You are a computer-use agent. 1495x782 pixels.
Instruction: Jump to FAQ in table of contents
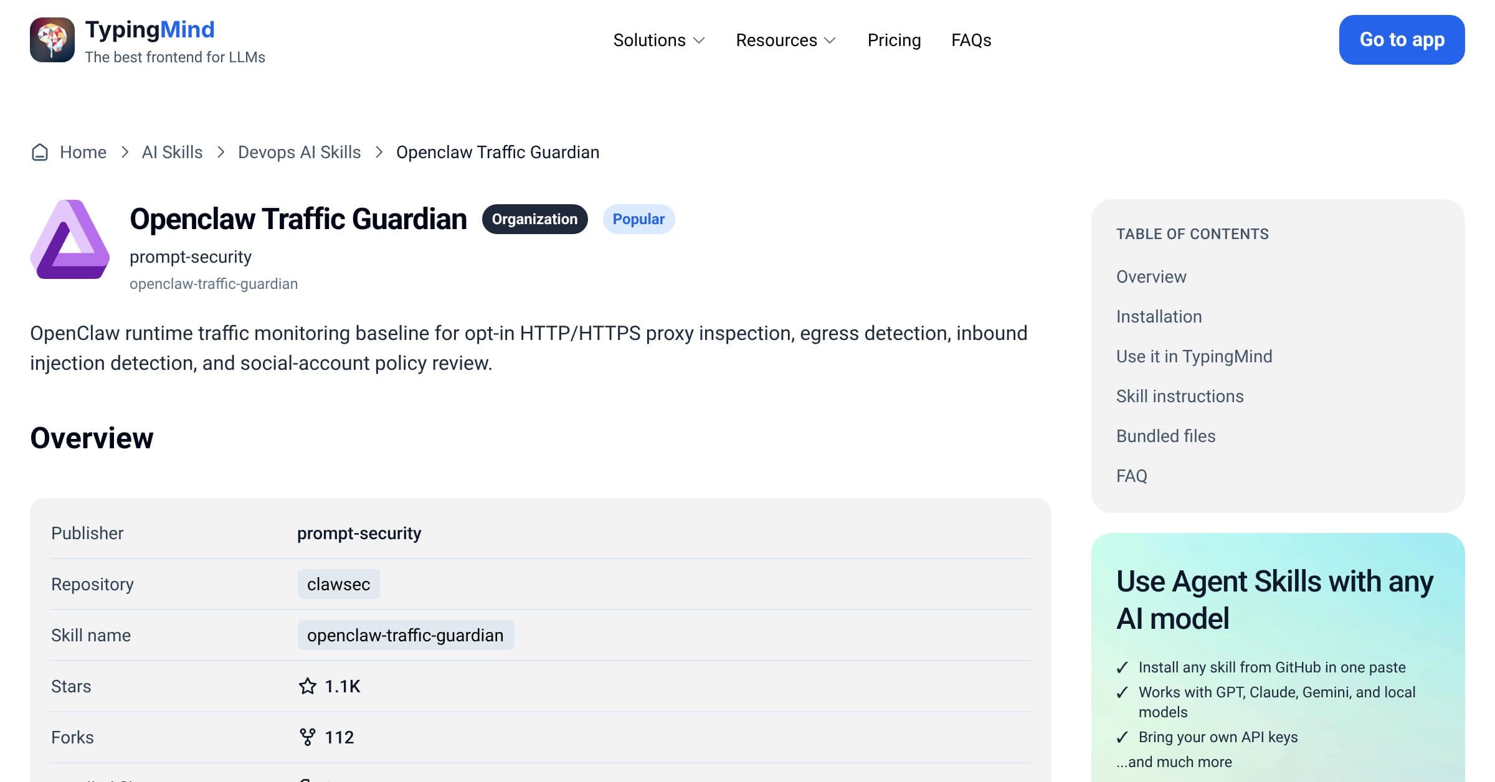pos(1131,476)
